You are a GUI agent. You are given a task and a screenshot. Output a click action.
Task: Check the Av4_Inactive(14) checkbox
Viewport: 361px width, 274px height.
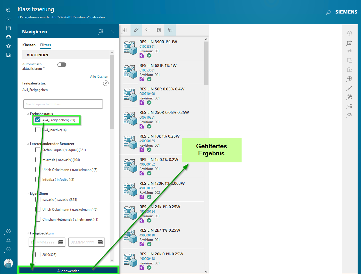38,130
